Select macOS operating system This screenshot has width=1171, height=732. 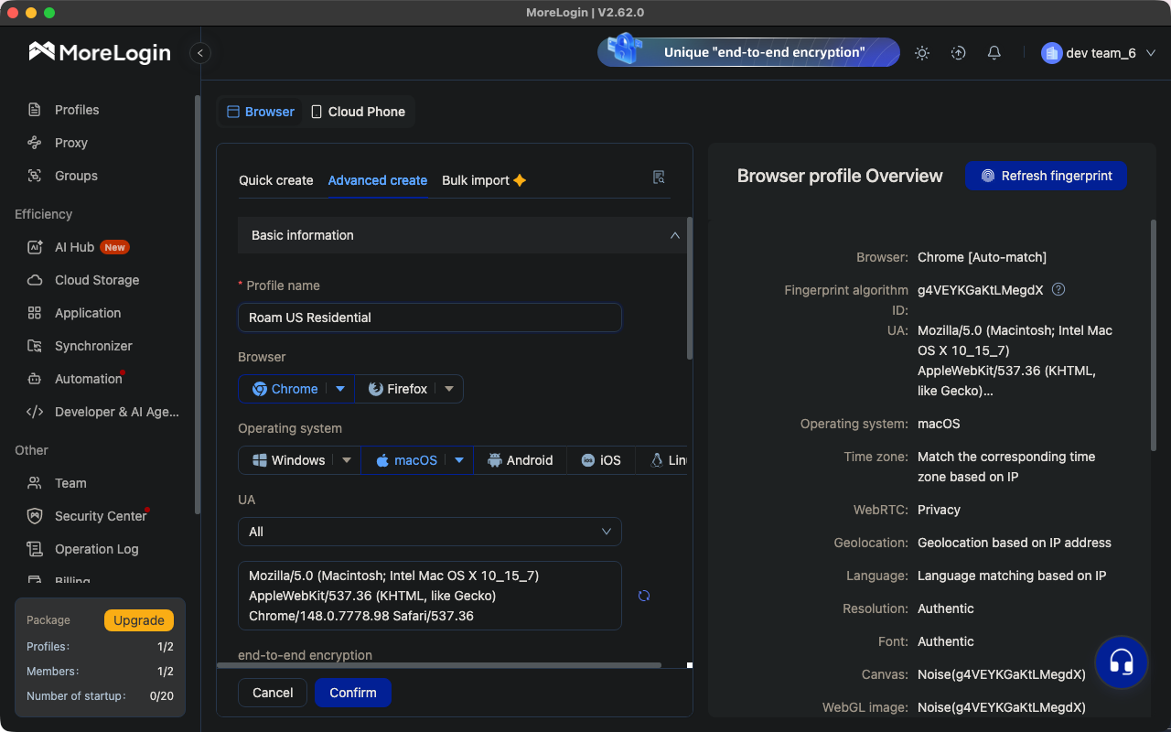click(x=407, y=460)
